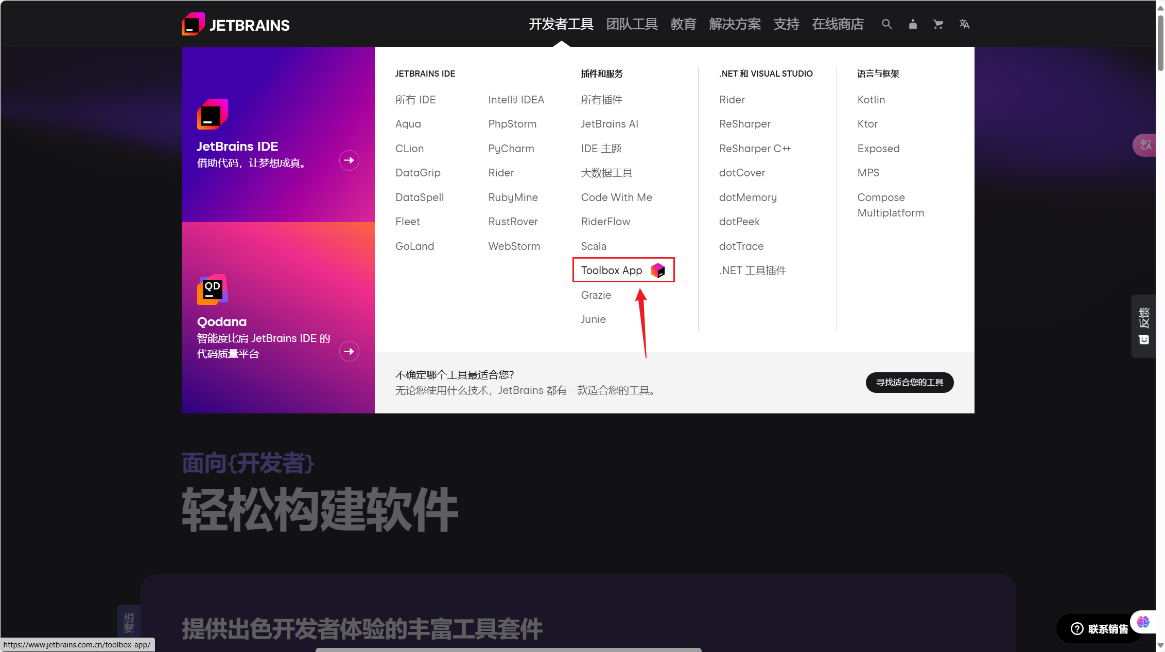Screen dimensions: 1165x652
Task: Open the dotPeek link
Action: pos(740,222)
